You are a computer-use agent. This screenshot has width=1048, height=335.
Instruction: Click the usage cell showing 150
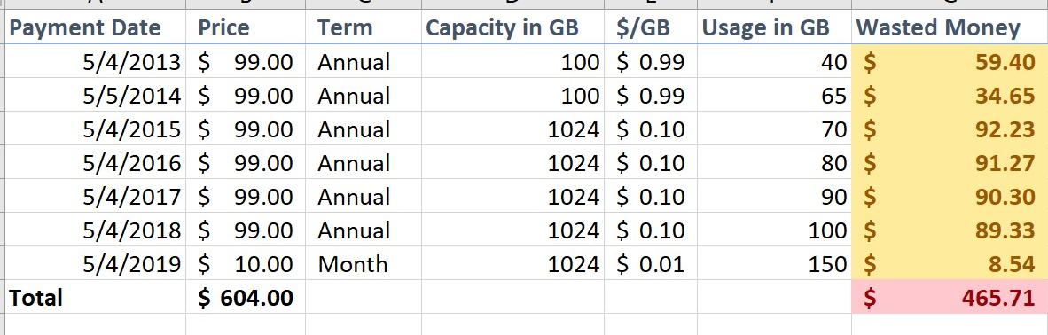(x=774, y=263)
